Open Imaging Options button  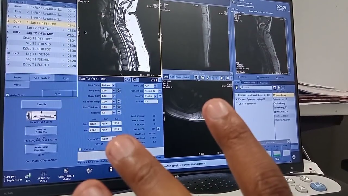(41, 131)
